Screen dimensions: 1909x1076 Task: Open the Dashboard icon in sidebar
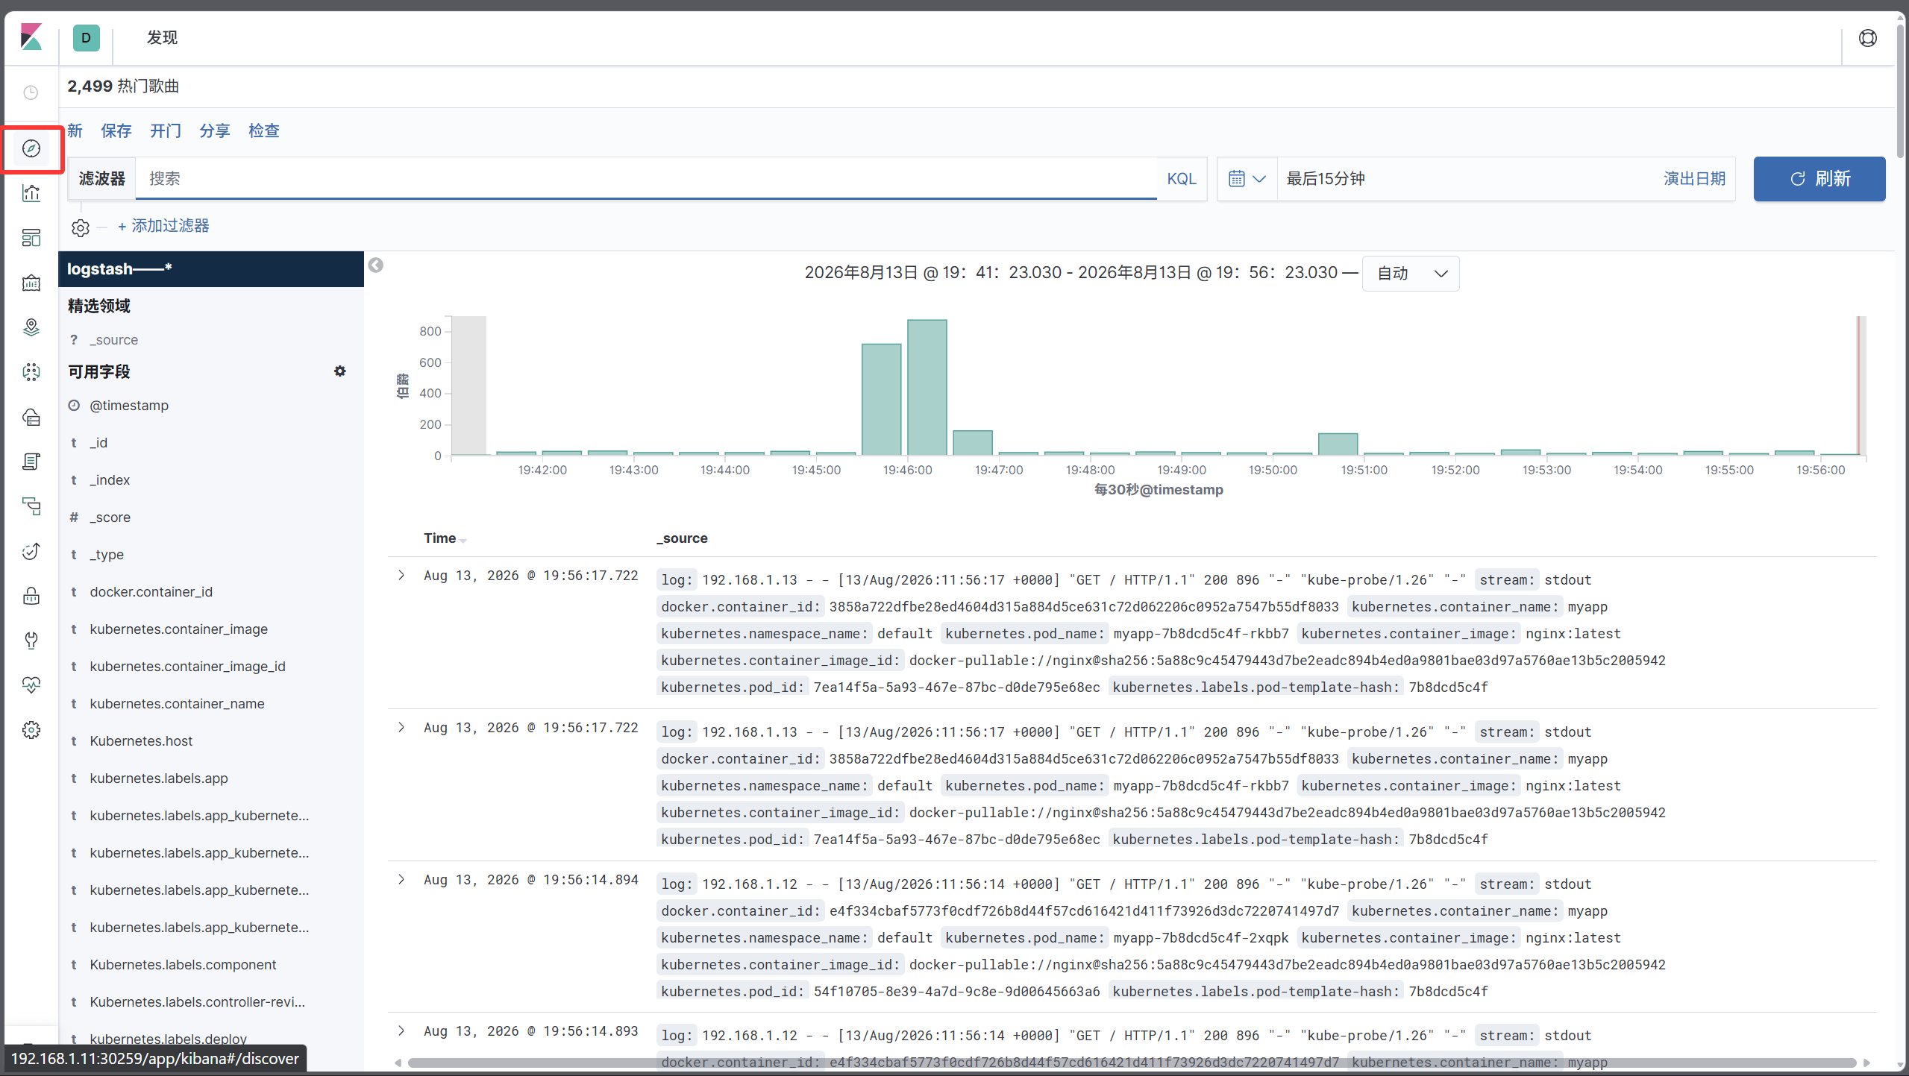pos(31,238)
